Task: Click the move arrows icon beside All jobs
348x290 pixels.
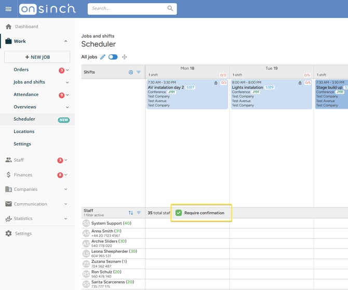Action: pos(124,57)
